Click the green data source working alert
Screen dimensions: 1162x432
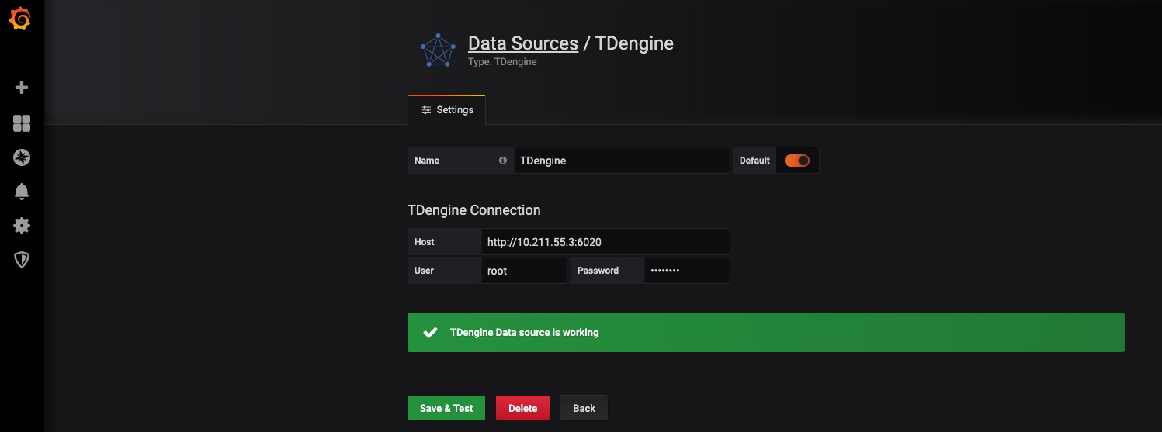click(765, 332)
